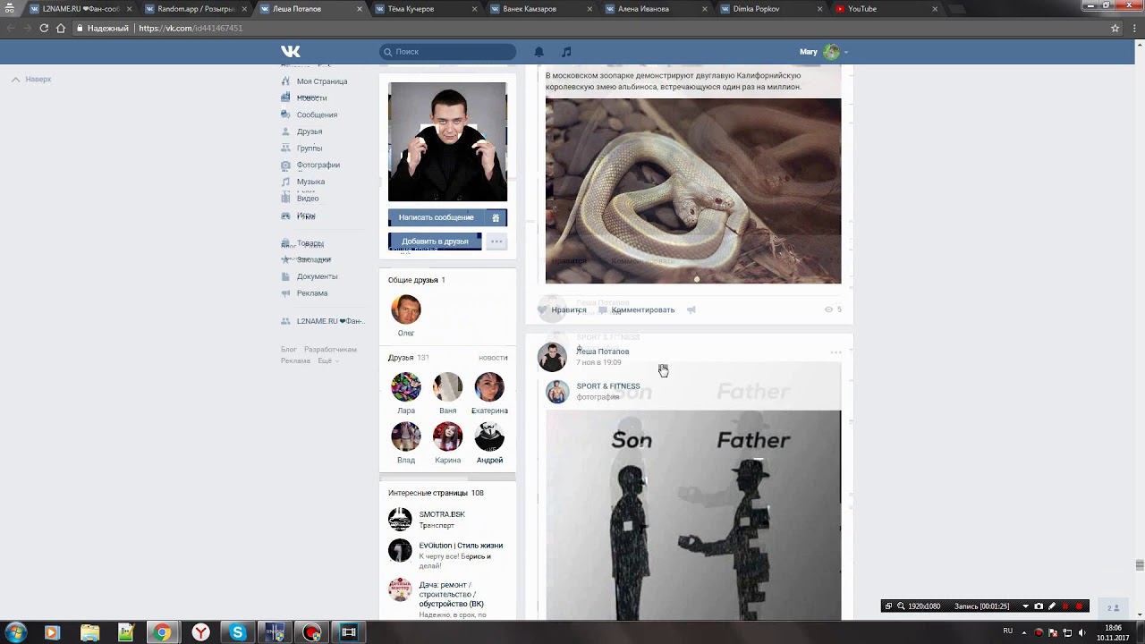
Task: Click the browser address bar URL
Action: click(191, 28)
